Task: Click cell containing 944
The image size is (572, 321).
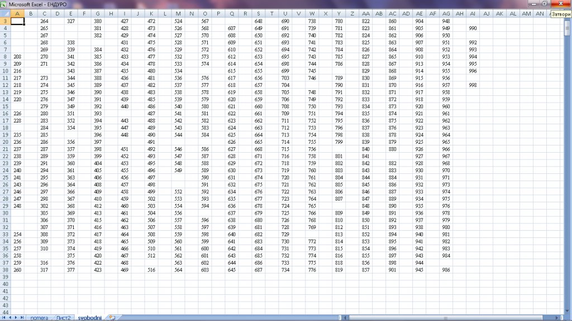Action: coord(420,263)
